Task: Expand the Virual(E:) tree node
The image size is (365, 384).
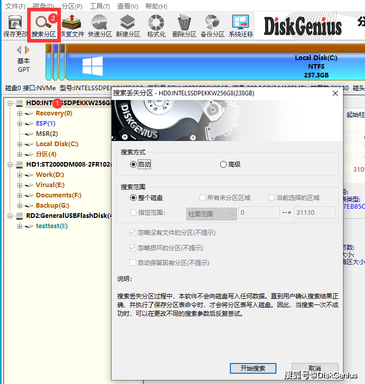Action: 19,185
